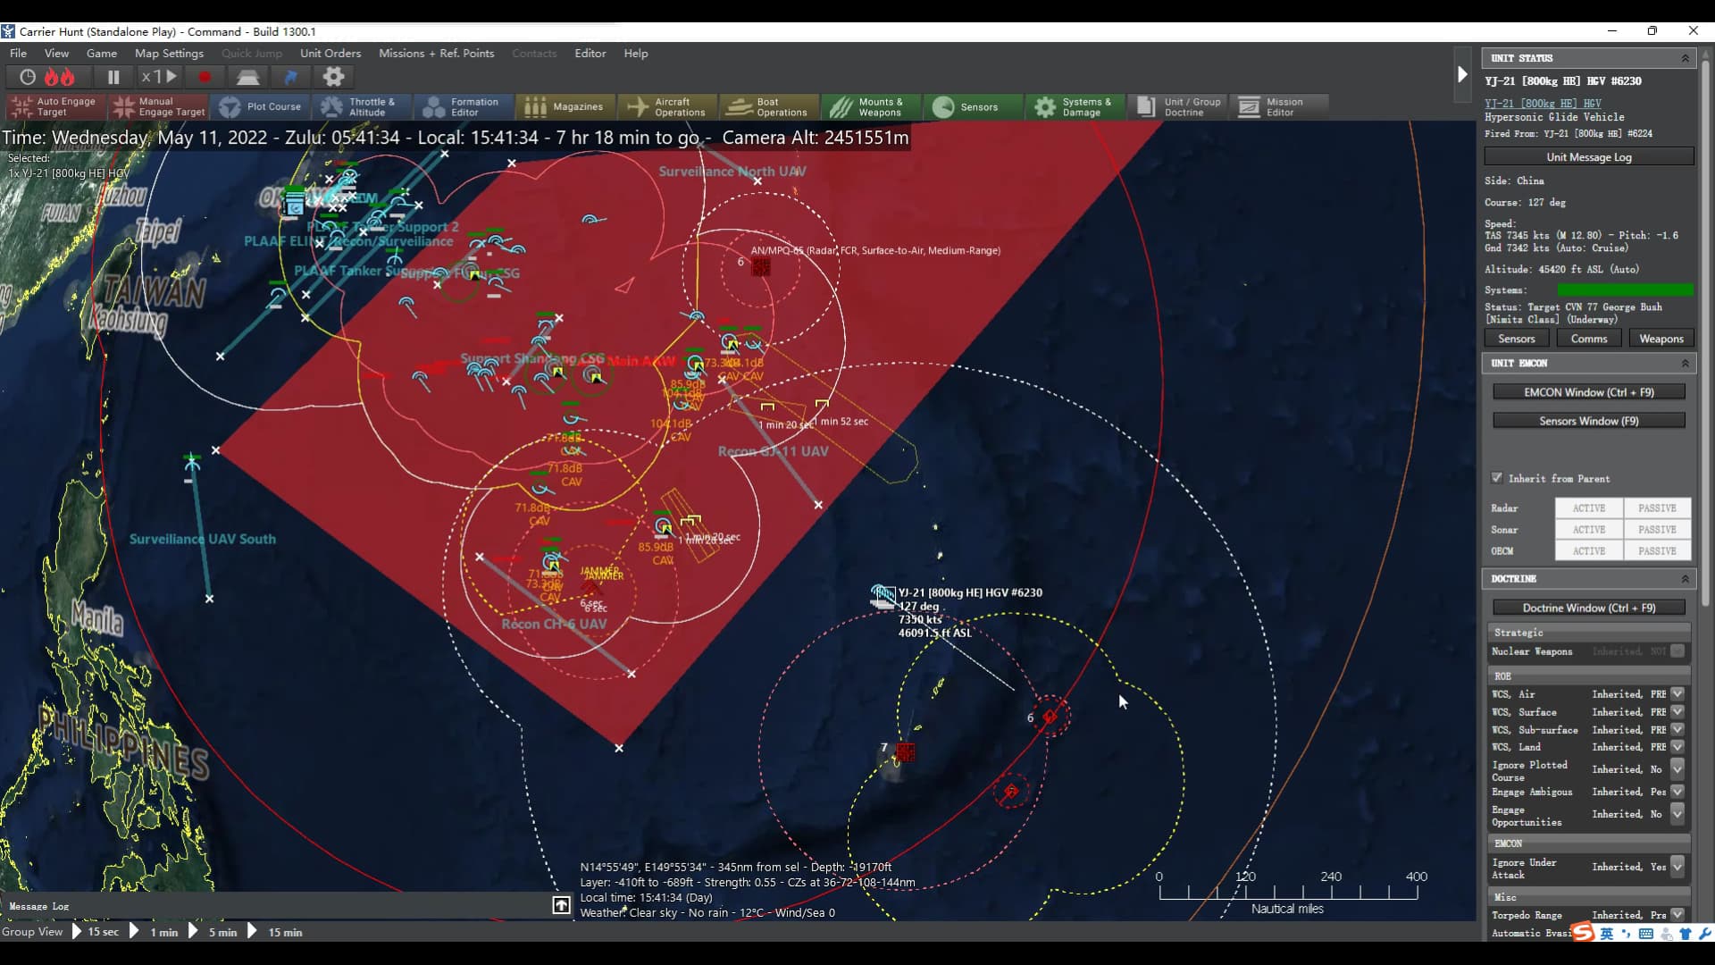Collapse the UNIT STATUS panel
1715x965 pixels.
[1686, 58]
